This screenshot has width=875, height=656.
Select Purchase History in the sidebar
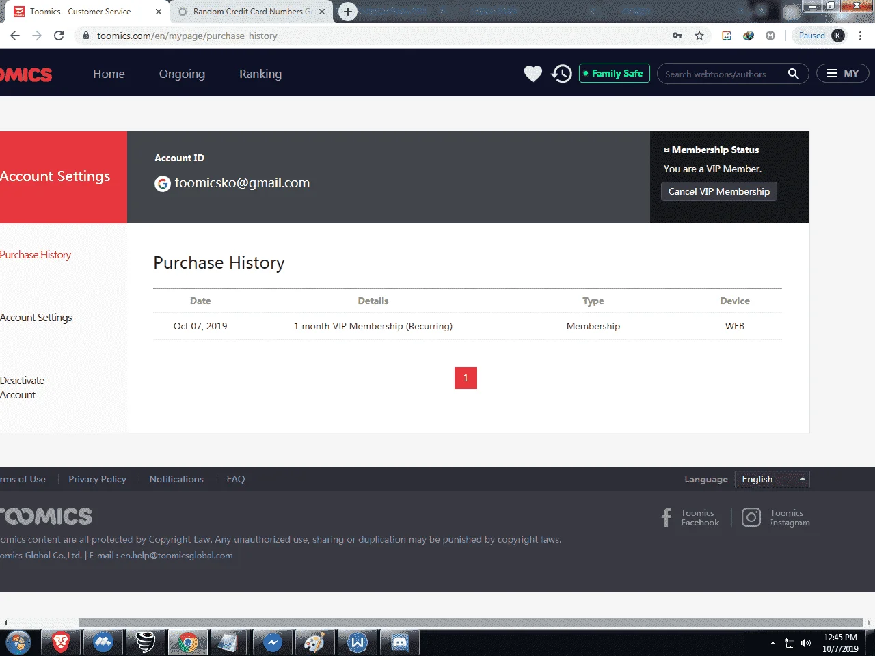click(36, 255)
